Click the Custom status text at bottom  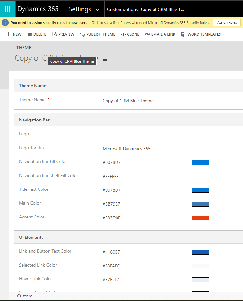24,296
